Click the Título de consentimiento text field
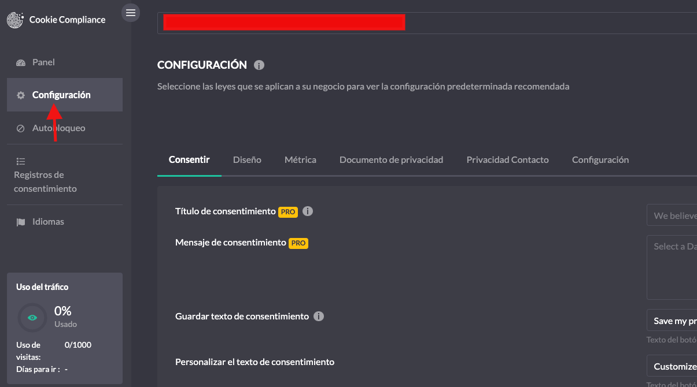Viewport: 697px width, 387px height. 672,215
